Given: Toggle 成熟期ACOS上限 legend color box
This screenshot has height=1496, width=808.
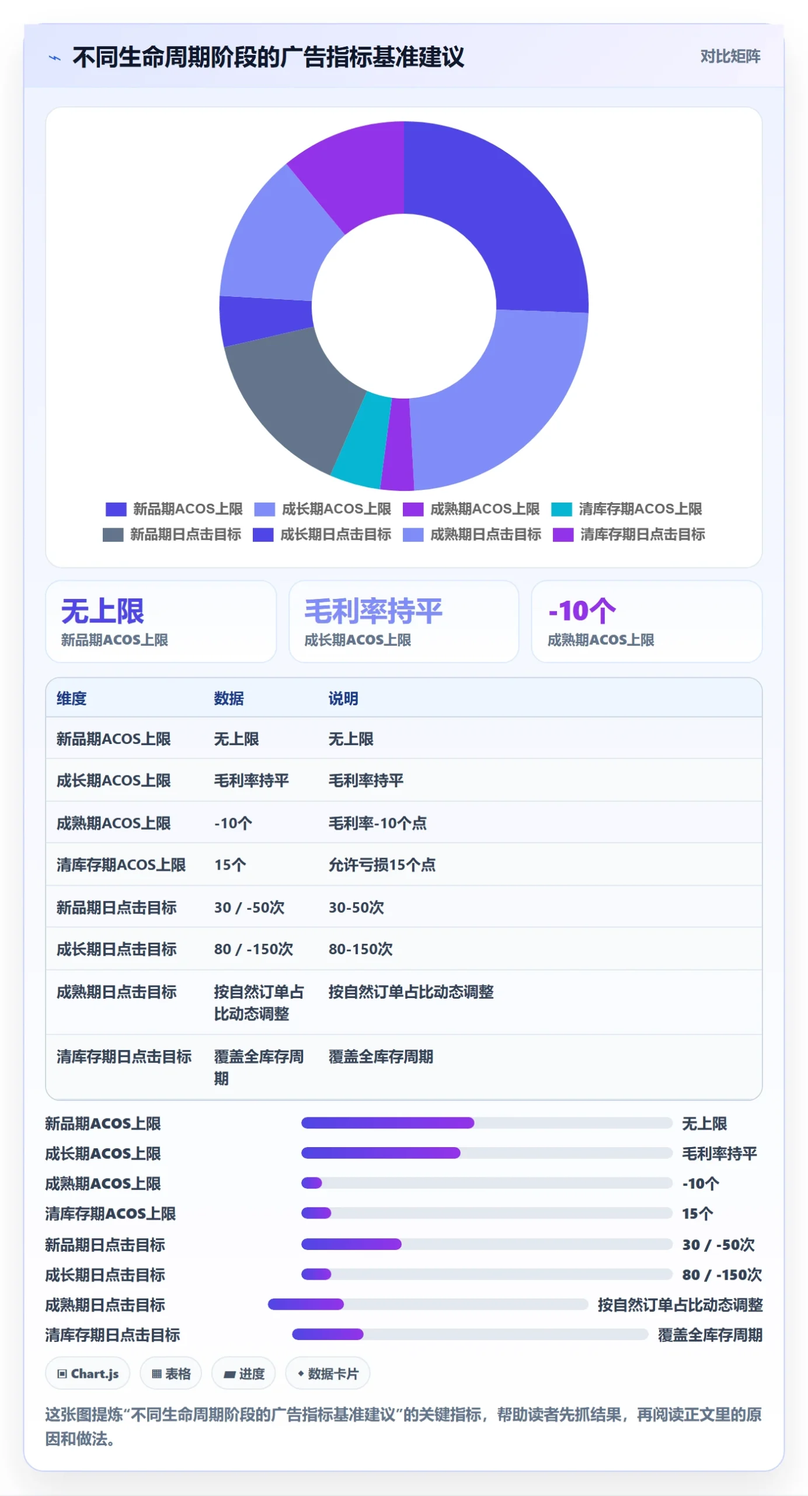Looking at the screenshot, I should pyautogui.click(x=413, y=509).
